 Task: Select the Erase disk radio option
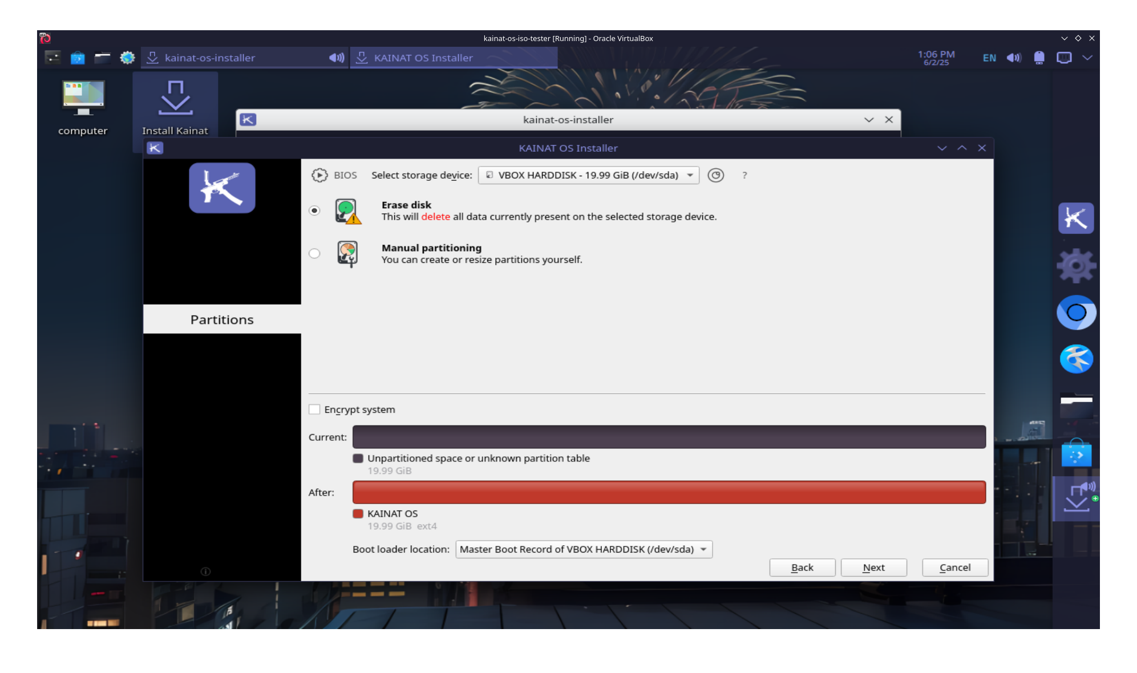pyautogui.click(x=314, y=210)
